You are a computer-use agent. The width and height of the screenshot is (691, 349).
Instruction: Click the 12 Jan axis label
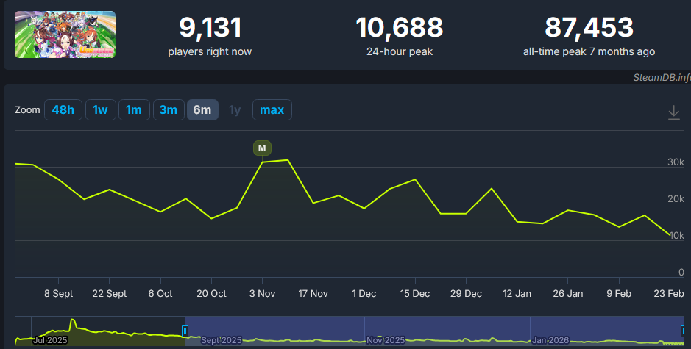point(517,294)
